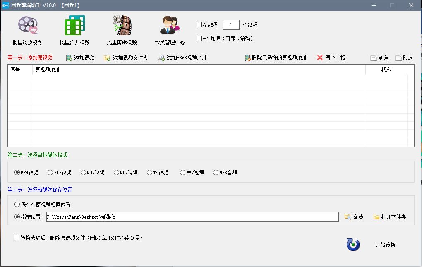Click 添加m3u8视频地址 label

point(187,58)
